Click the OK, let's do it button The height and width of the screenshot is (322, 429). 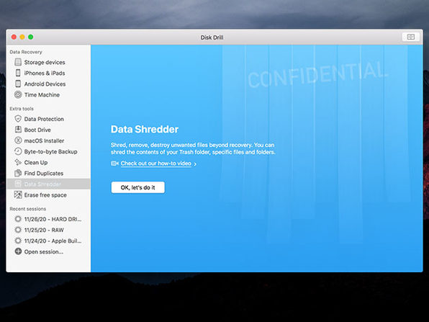(138, 187)
